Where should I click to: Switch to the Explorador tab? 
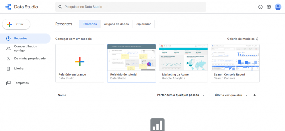point(143,24)
